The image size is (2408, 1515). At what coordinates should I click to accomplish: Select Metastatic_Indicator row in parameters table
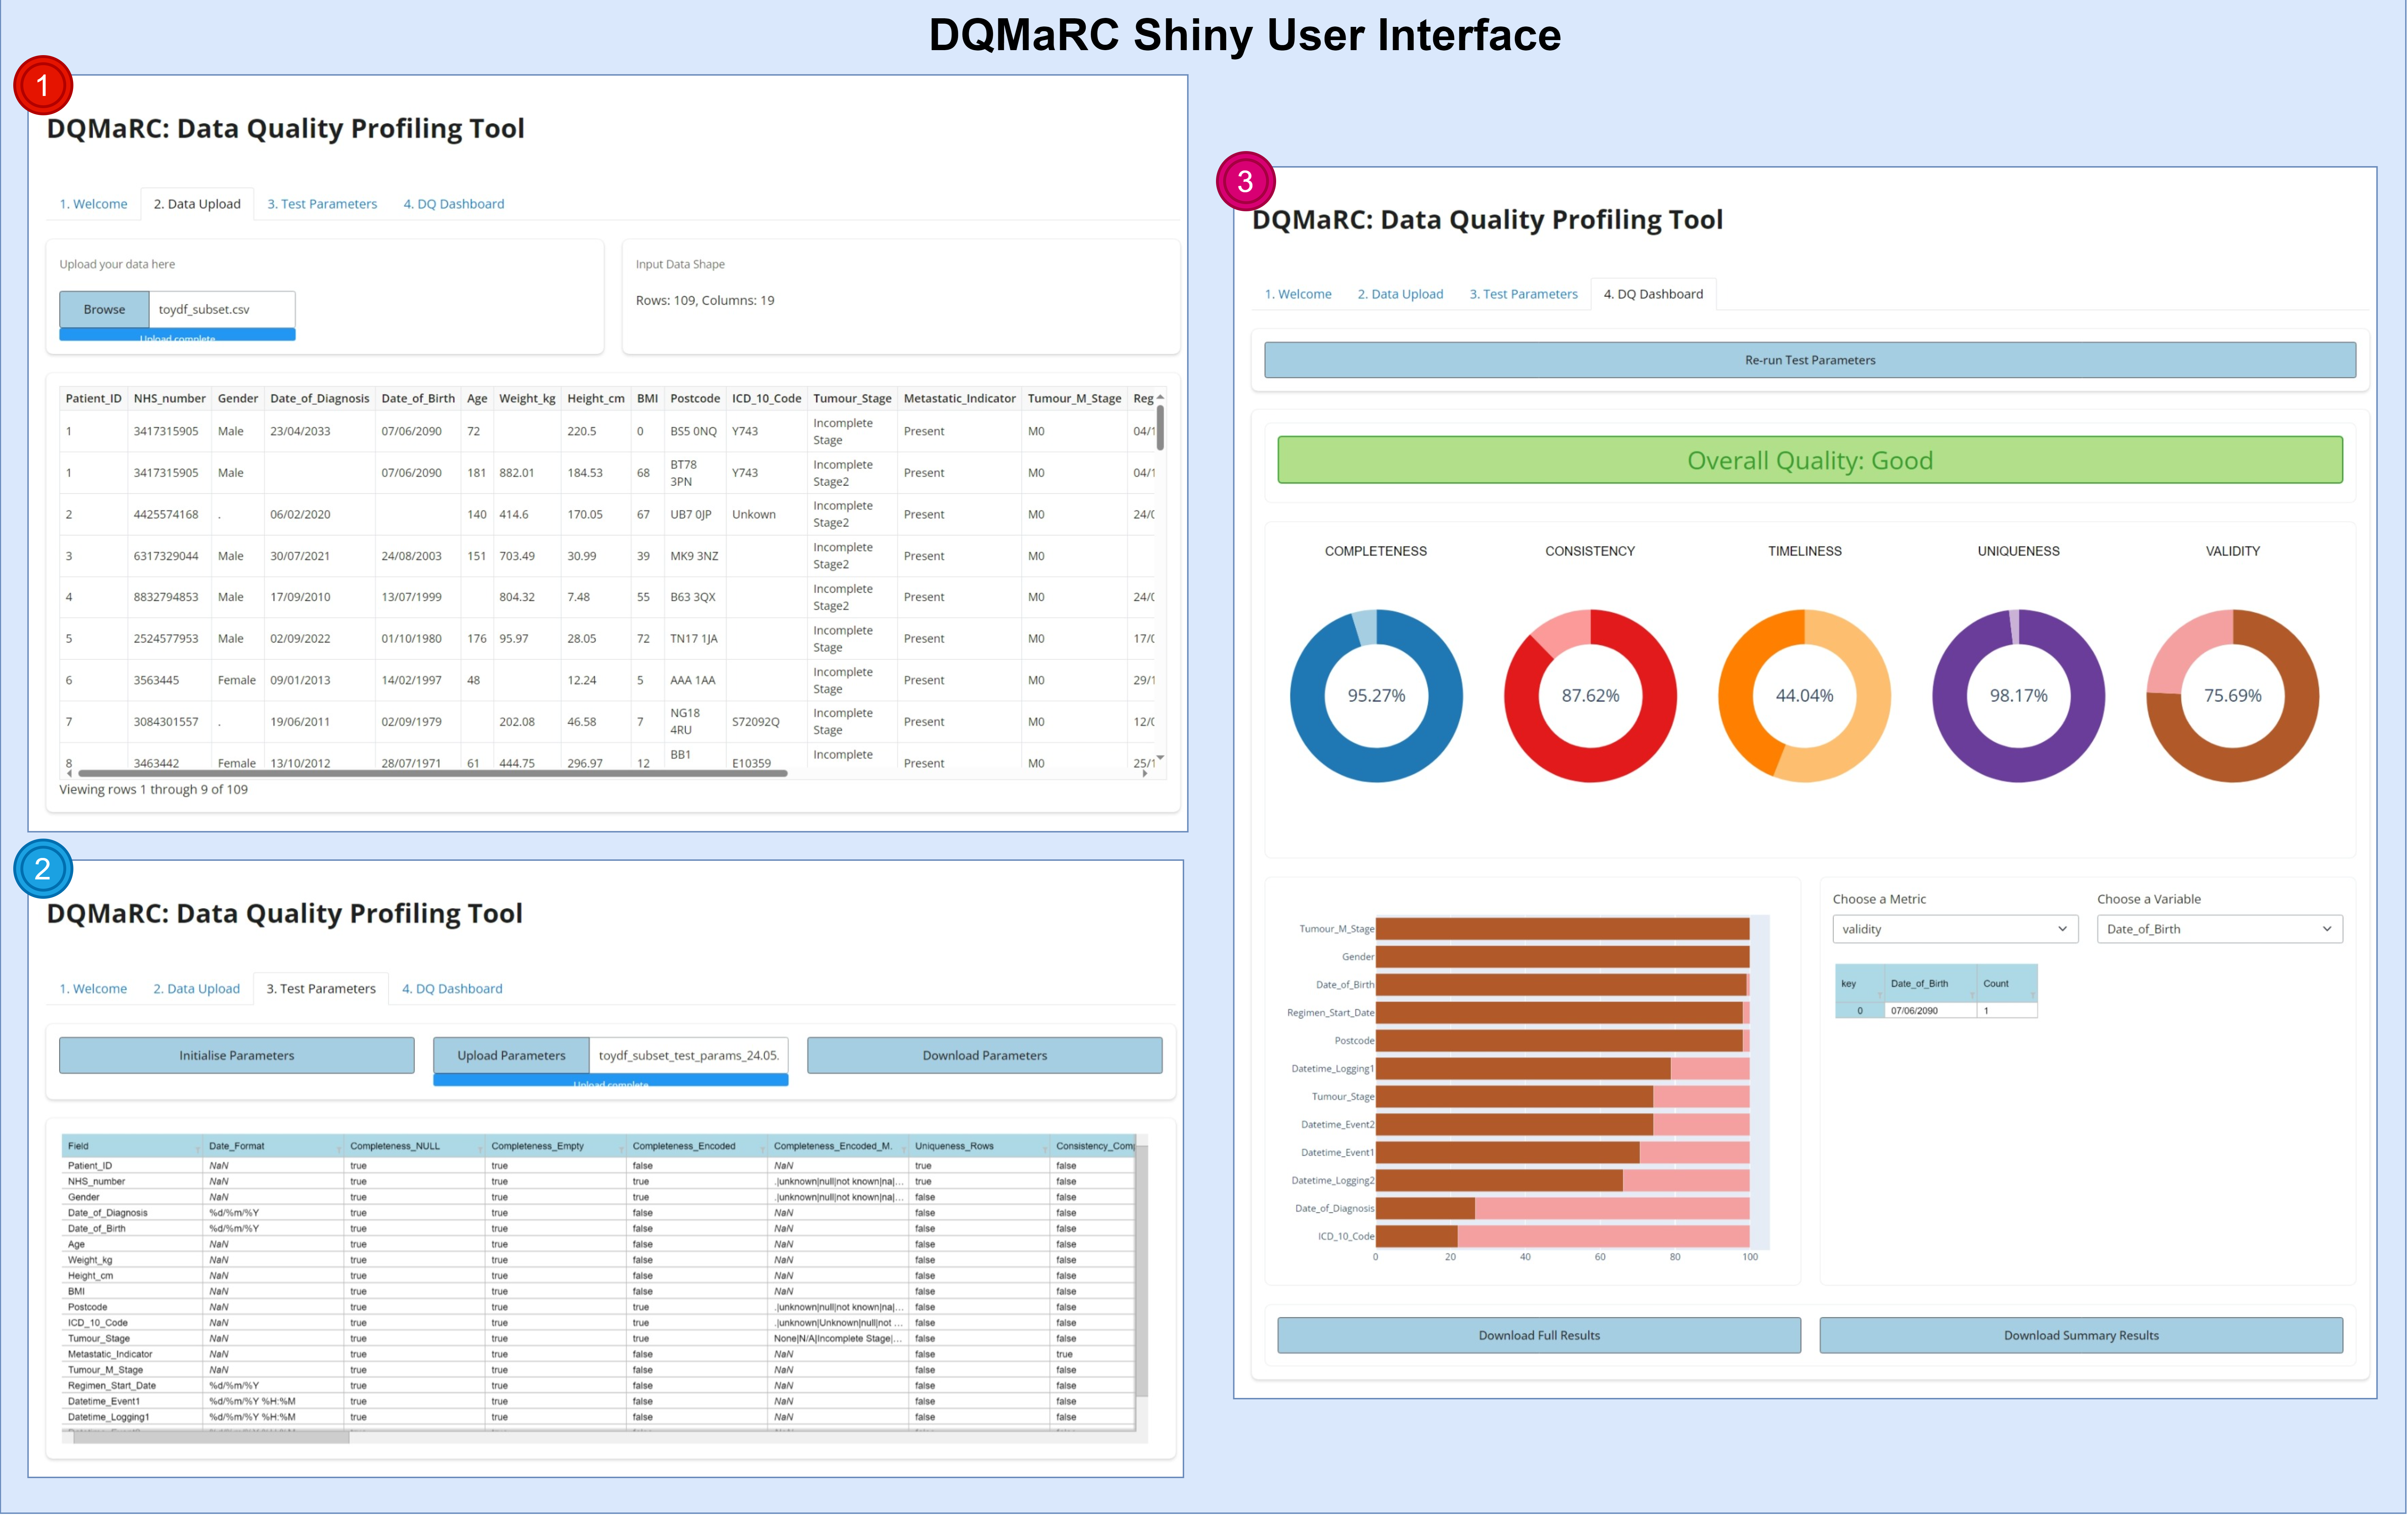598,1354
